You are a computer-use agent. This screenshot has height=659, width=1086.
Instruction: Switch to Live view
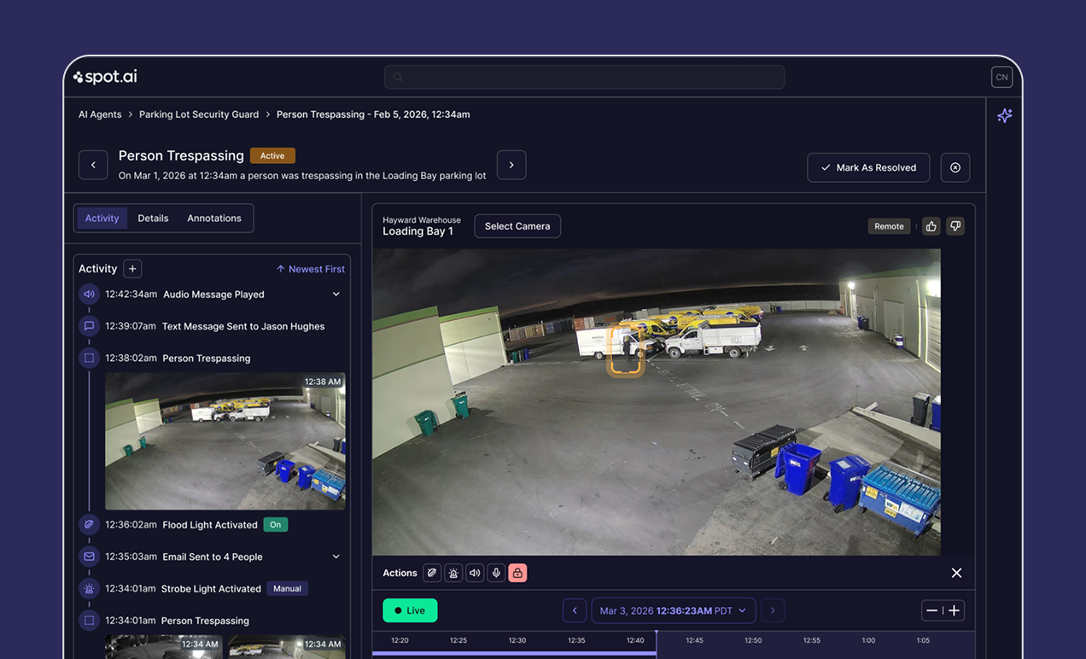click(410, 610)
